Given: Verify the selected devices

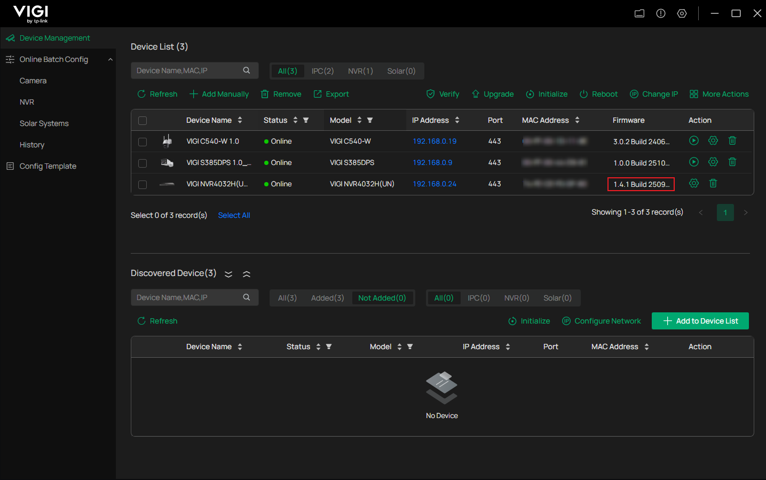Looking at the screenshot, I should (443, 94).
